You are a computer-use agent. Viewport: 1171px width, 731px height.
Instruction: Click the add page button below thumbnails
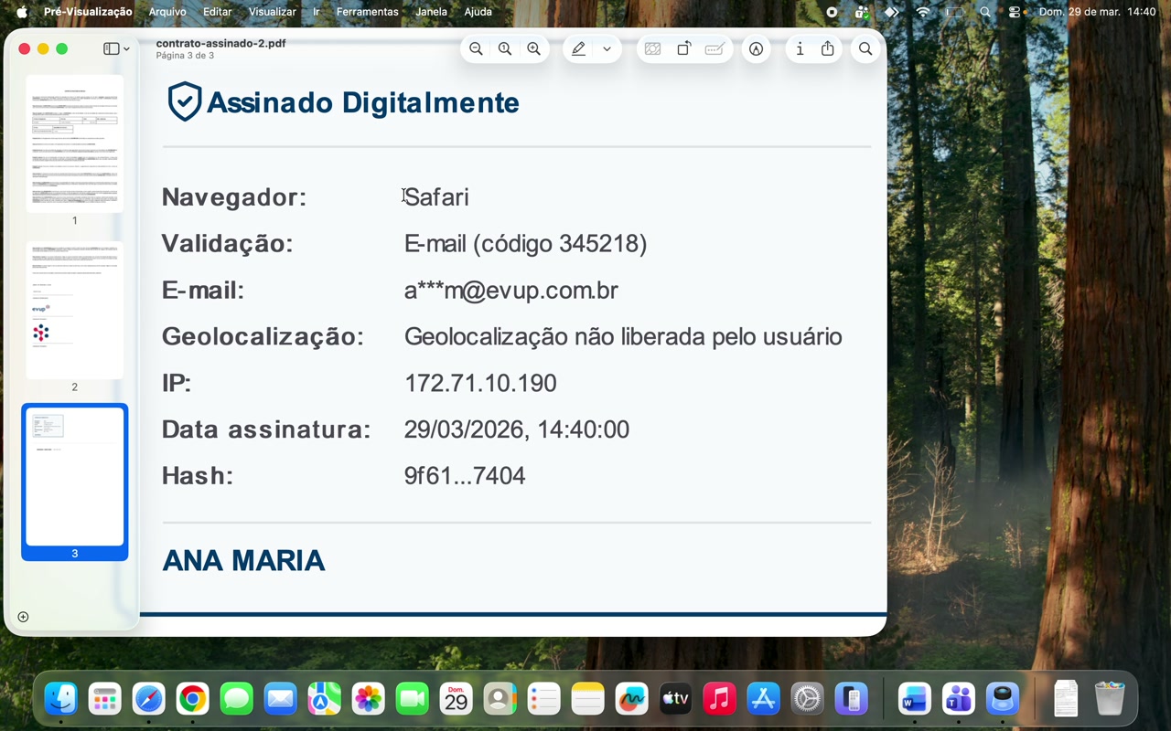tap(24, 617)
